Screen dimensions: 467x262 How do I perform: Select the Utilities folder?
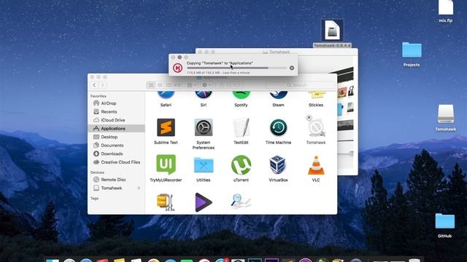204,165
